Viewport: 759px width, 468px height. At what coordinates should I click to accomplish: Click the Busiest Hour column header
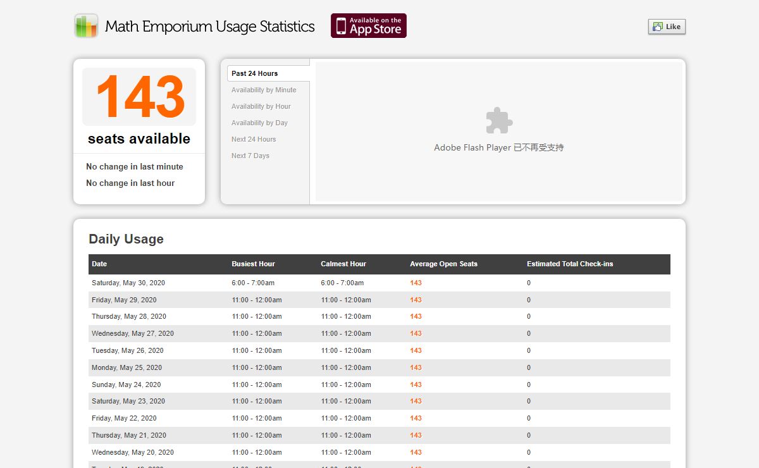(x=253, y=264)
